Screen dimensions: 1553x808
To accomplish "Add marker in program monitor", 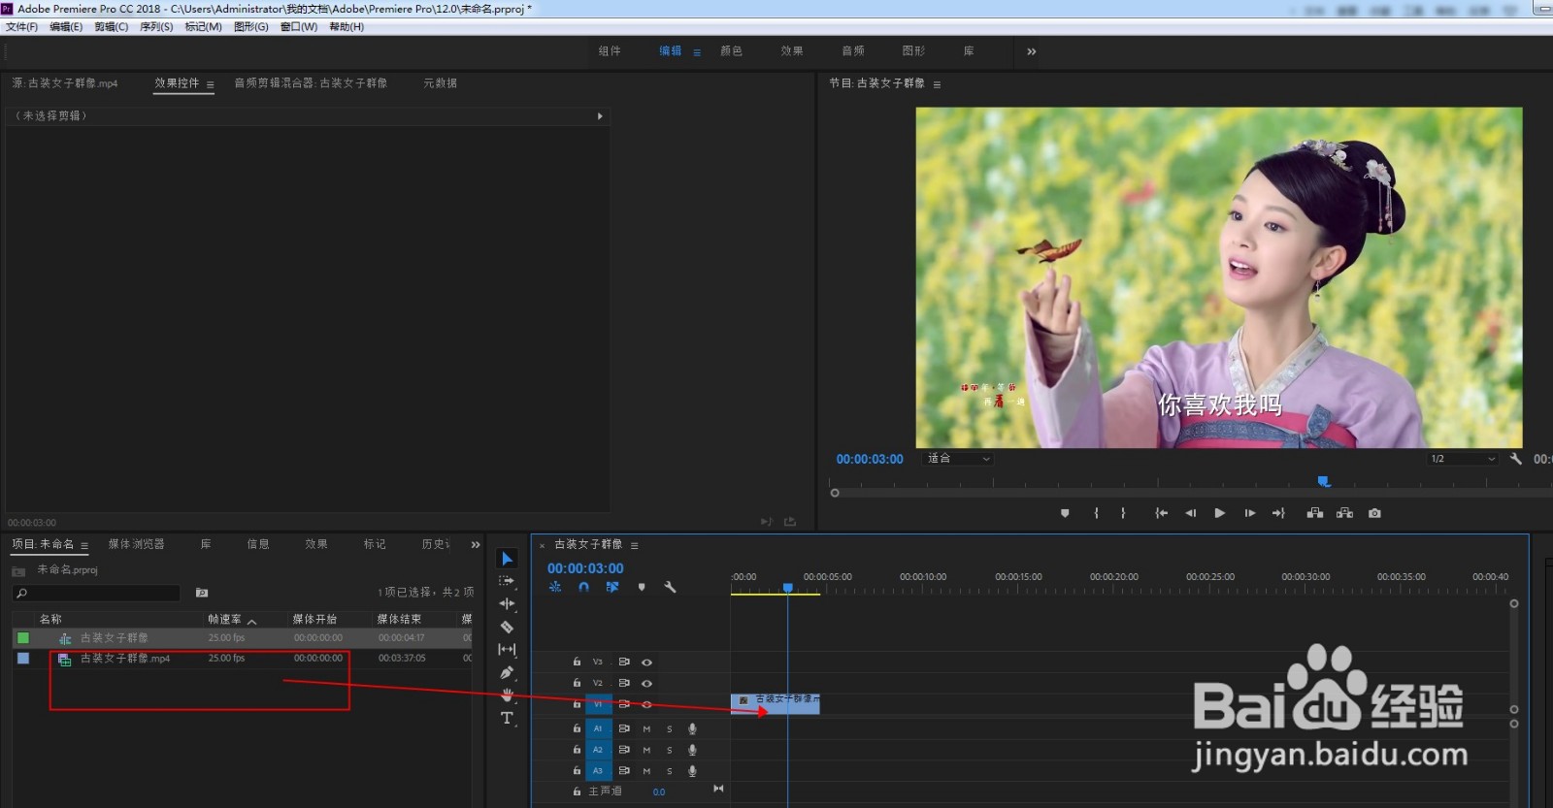I will click(x=1065, y=513).
